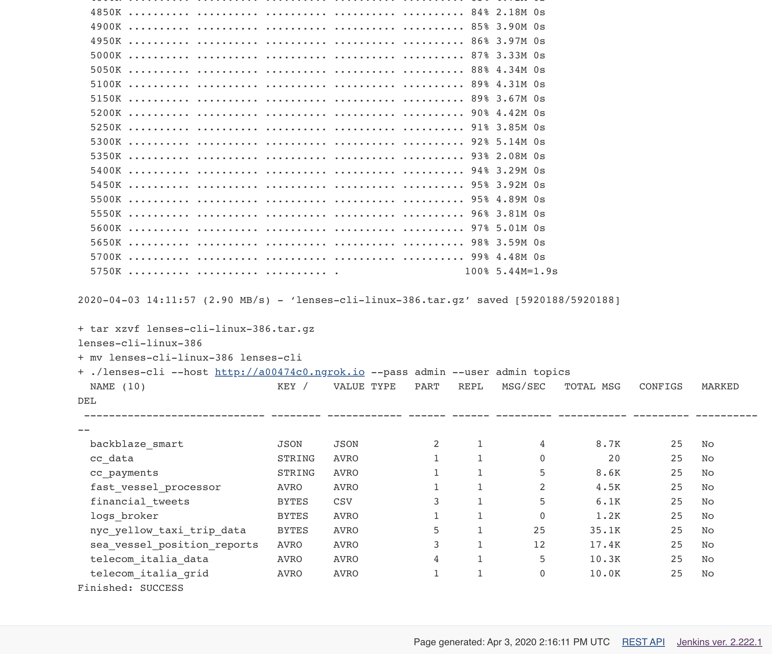
Task: Click the 'tar xzvf lenses-cli-linux-386.tar.gz' command line
Action: point(196,329)
